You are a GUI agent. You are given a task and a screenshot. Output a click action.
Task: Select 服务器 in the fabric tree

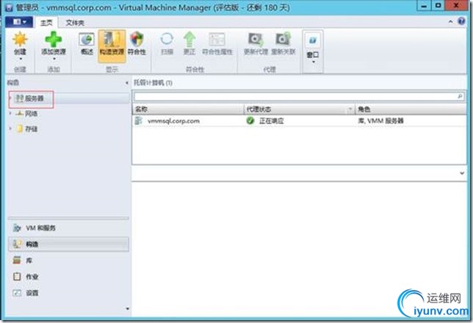tap(34, 98)
